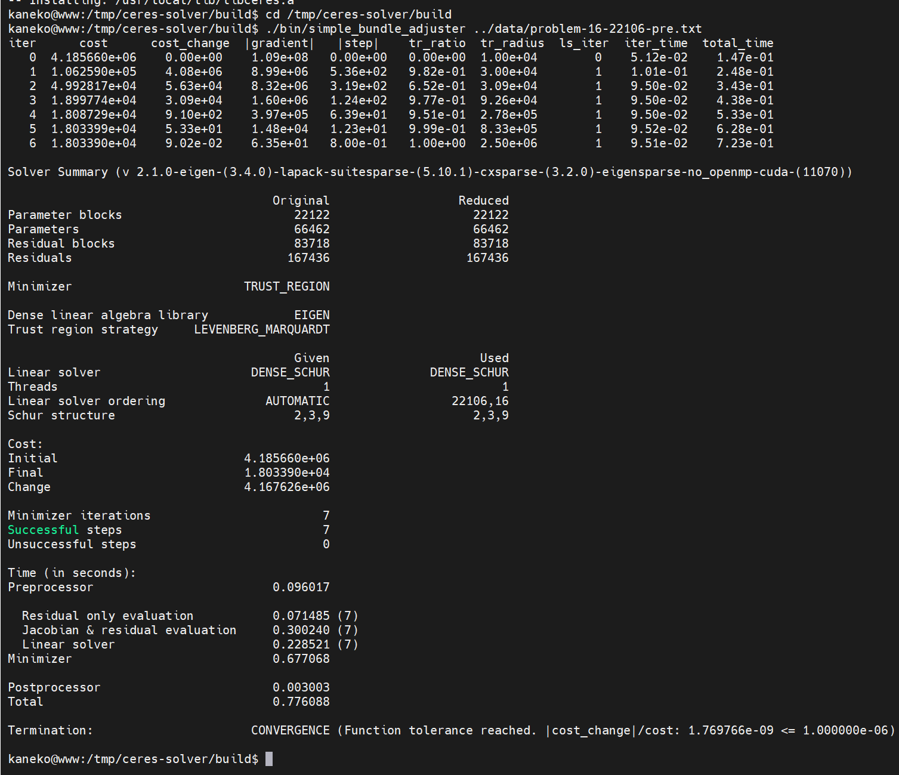Viewport: 899px width, 775px height.
Task: Click the "Original" column heading
Action: 301,200
